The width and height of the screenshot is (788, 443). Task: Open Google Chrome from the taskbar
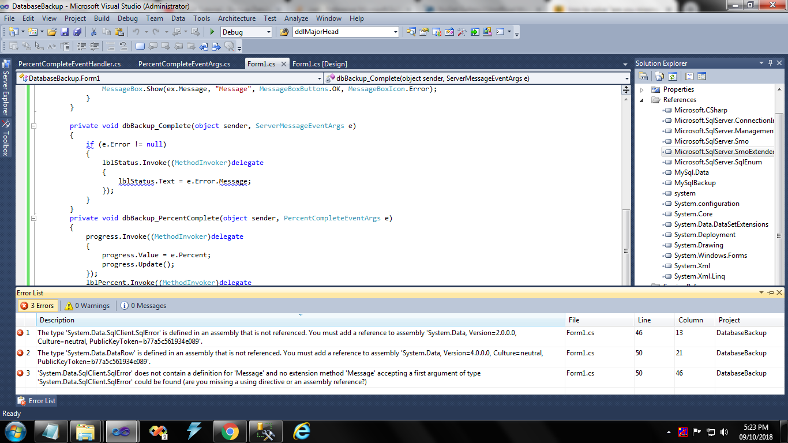click(230, 431)
